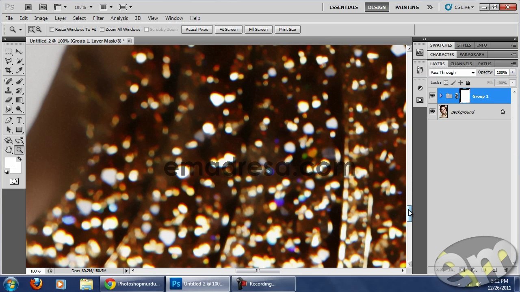
Task: Toggle Quick Mask mode in toolbox
Action: [x=14, y=181]
